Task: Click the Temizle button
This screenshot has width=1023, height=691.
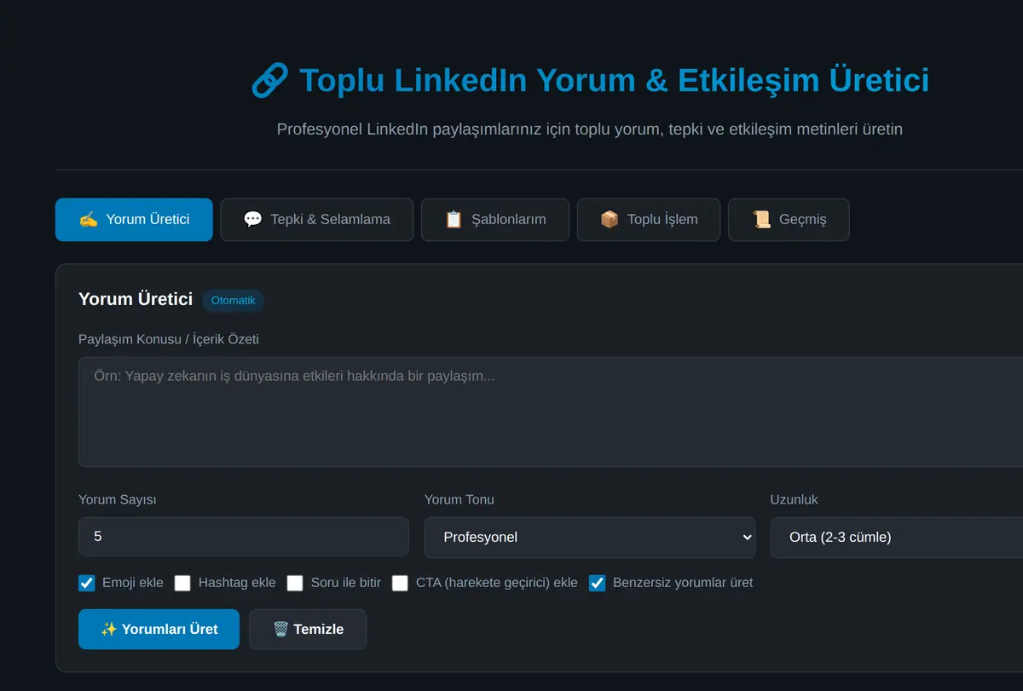Action: click(x=308, y=630)
